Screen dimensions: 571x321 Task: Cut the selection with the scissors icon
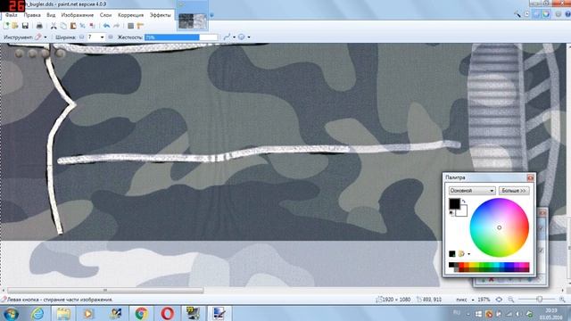[x=54, y=26]
